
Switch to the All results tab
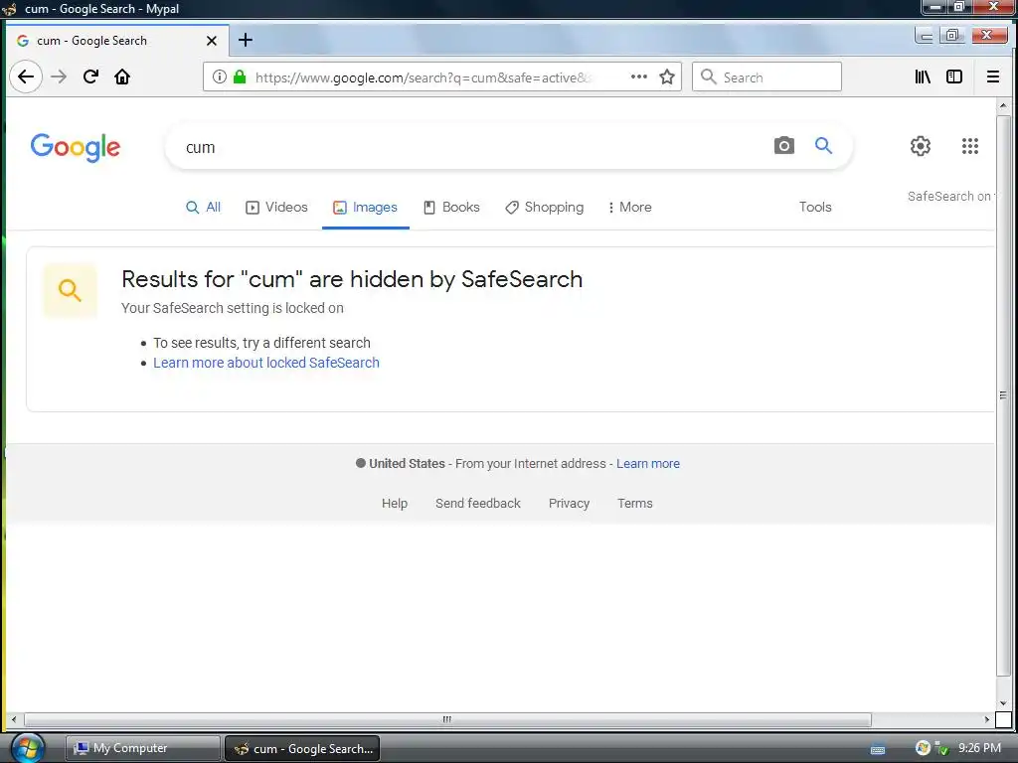coord(203,207)
